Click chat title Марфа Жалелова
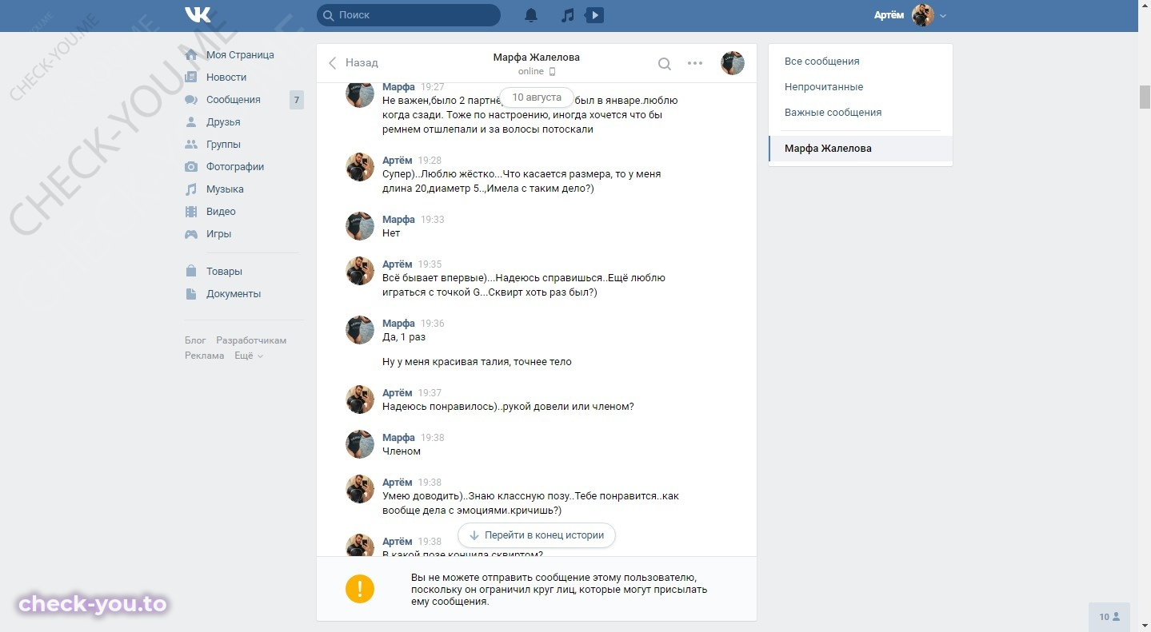 pos(536,58)
